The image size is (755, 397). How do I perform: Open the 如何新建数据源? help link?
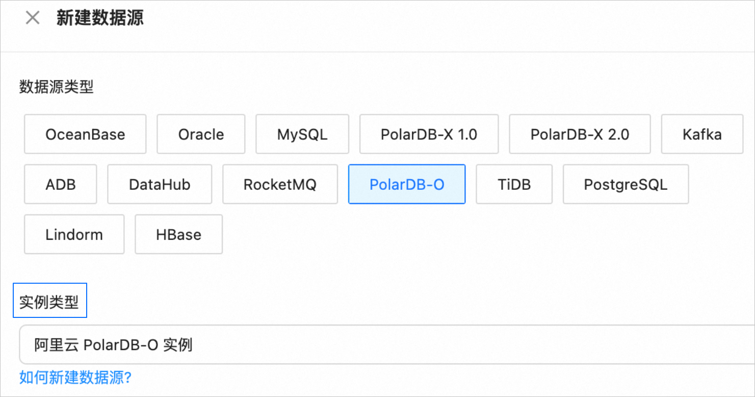pos(75,378)
